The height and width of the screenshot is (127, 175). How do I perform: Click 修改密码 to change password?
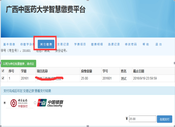131,44
